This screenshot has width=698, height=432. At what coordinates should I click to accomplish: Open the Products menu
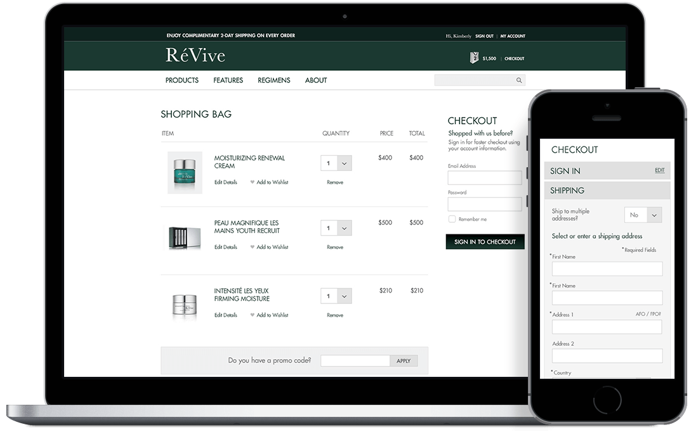[182, 80]
